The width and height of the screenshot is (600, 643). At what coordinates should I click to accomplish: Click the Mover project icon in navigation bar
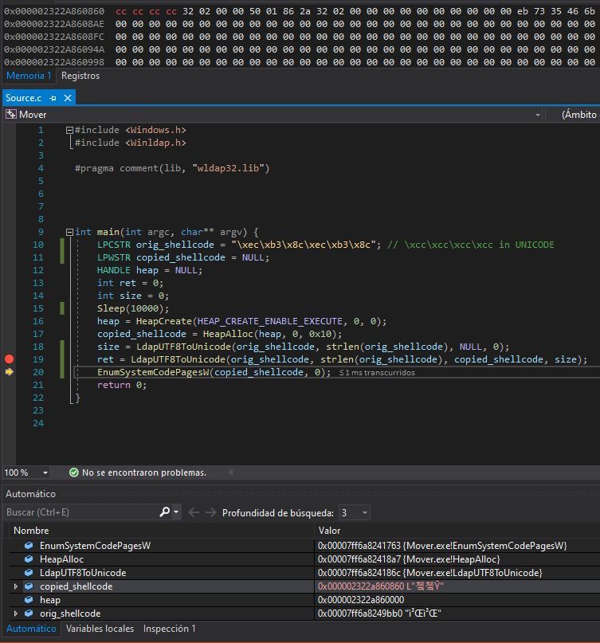click(11, 115)
